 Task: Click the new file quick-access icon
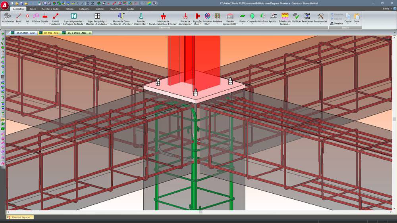click(x=12, y=3)
